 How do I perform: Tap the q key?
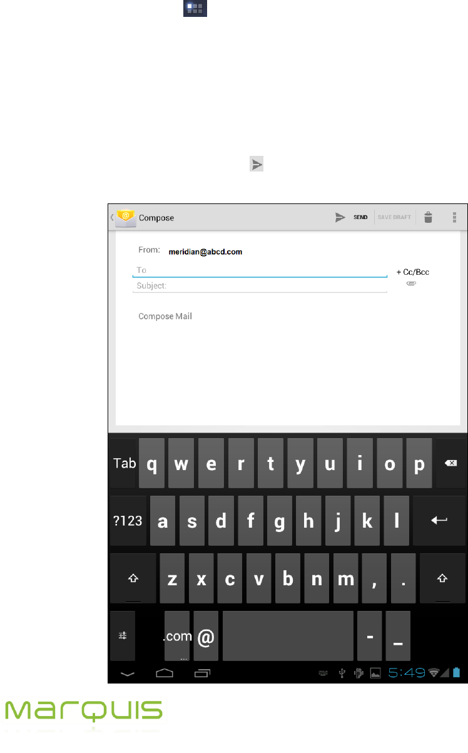[151, 463]
